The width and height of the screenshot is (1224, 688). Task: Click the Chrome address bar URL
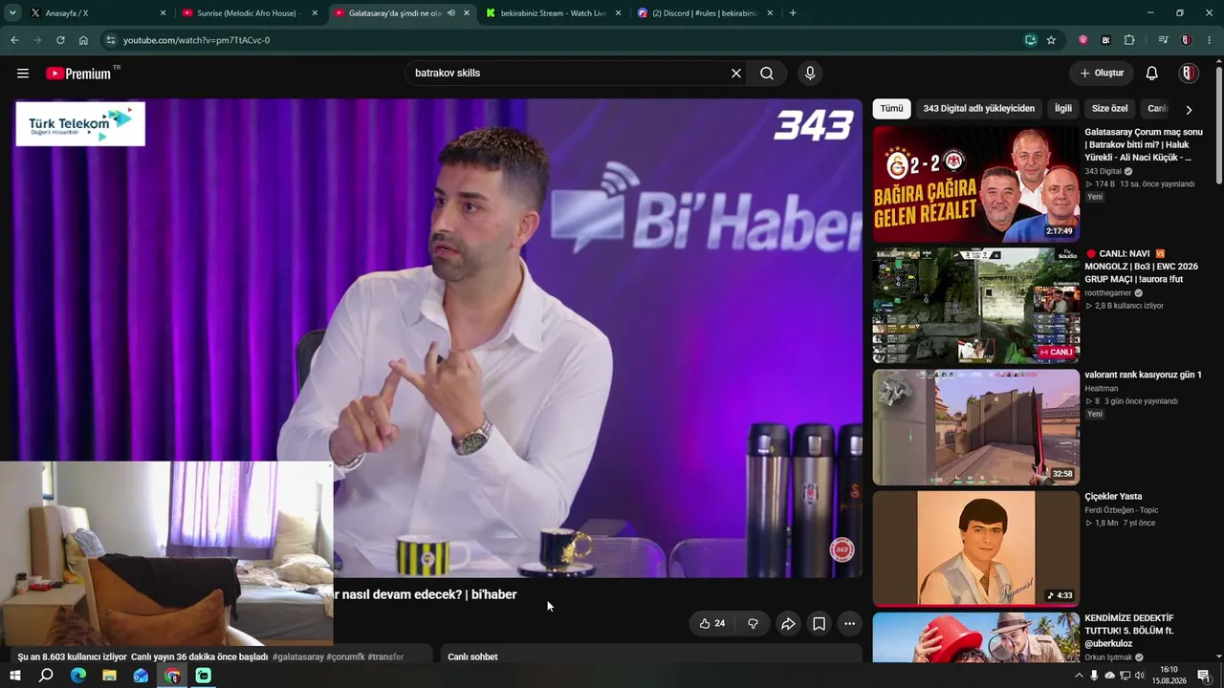tap(196, 40)
